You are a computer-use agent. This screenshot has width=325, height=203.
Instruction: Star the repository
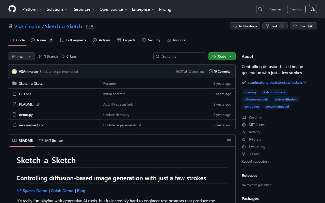click(300, 26)
